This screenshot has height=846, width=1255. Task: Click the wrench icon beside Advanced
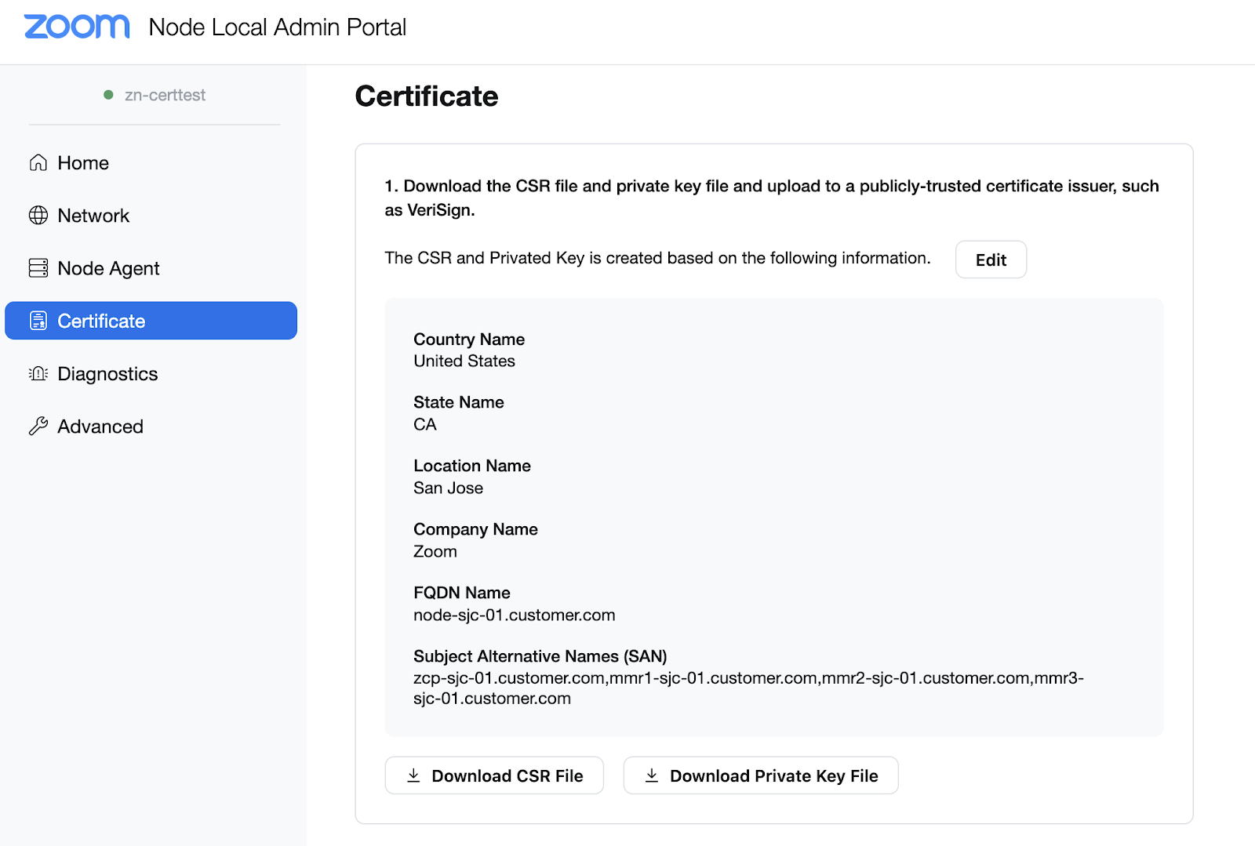coord(38,427)
